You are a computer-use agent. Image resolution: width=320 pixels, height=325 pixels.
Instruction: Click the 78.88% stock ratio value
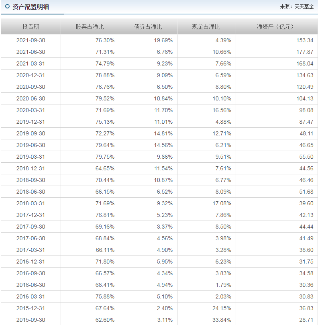coord(105,75)
